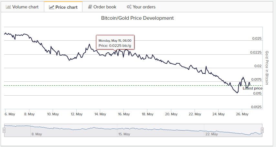Click the 8. May label in navigator
276x147 pixels.
[37, 134]
